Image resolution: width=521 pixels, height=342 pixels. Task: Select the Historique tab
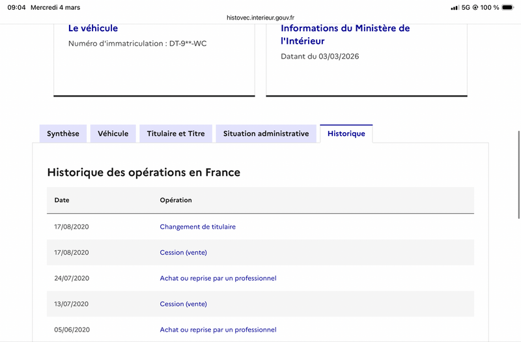[x=346, y=134]
